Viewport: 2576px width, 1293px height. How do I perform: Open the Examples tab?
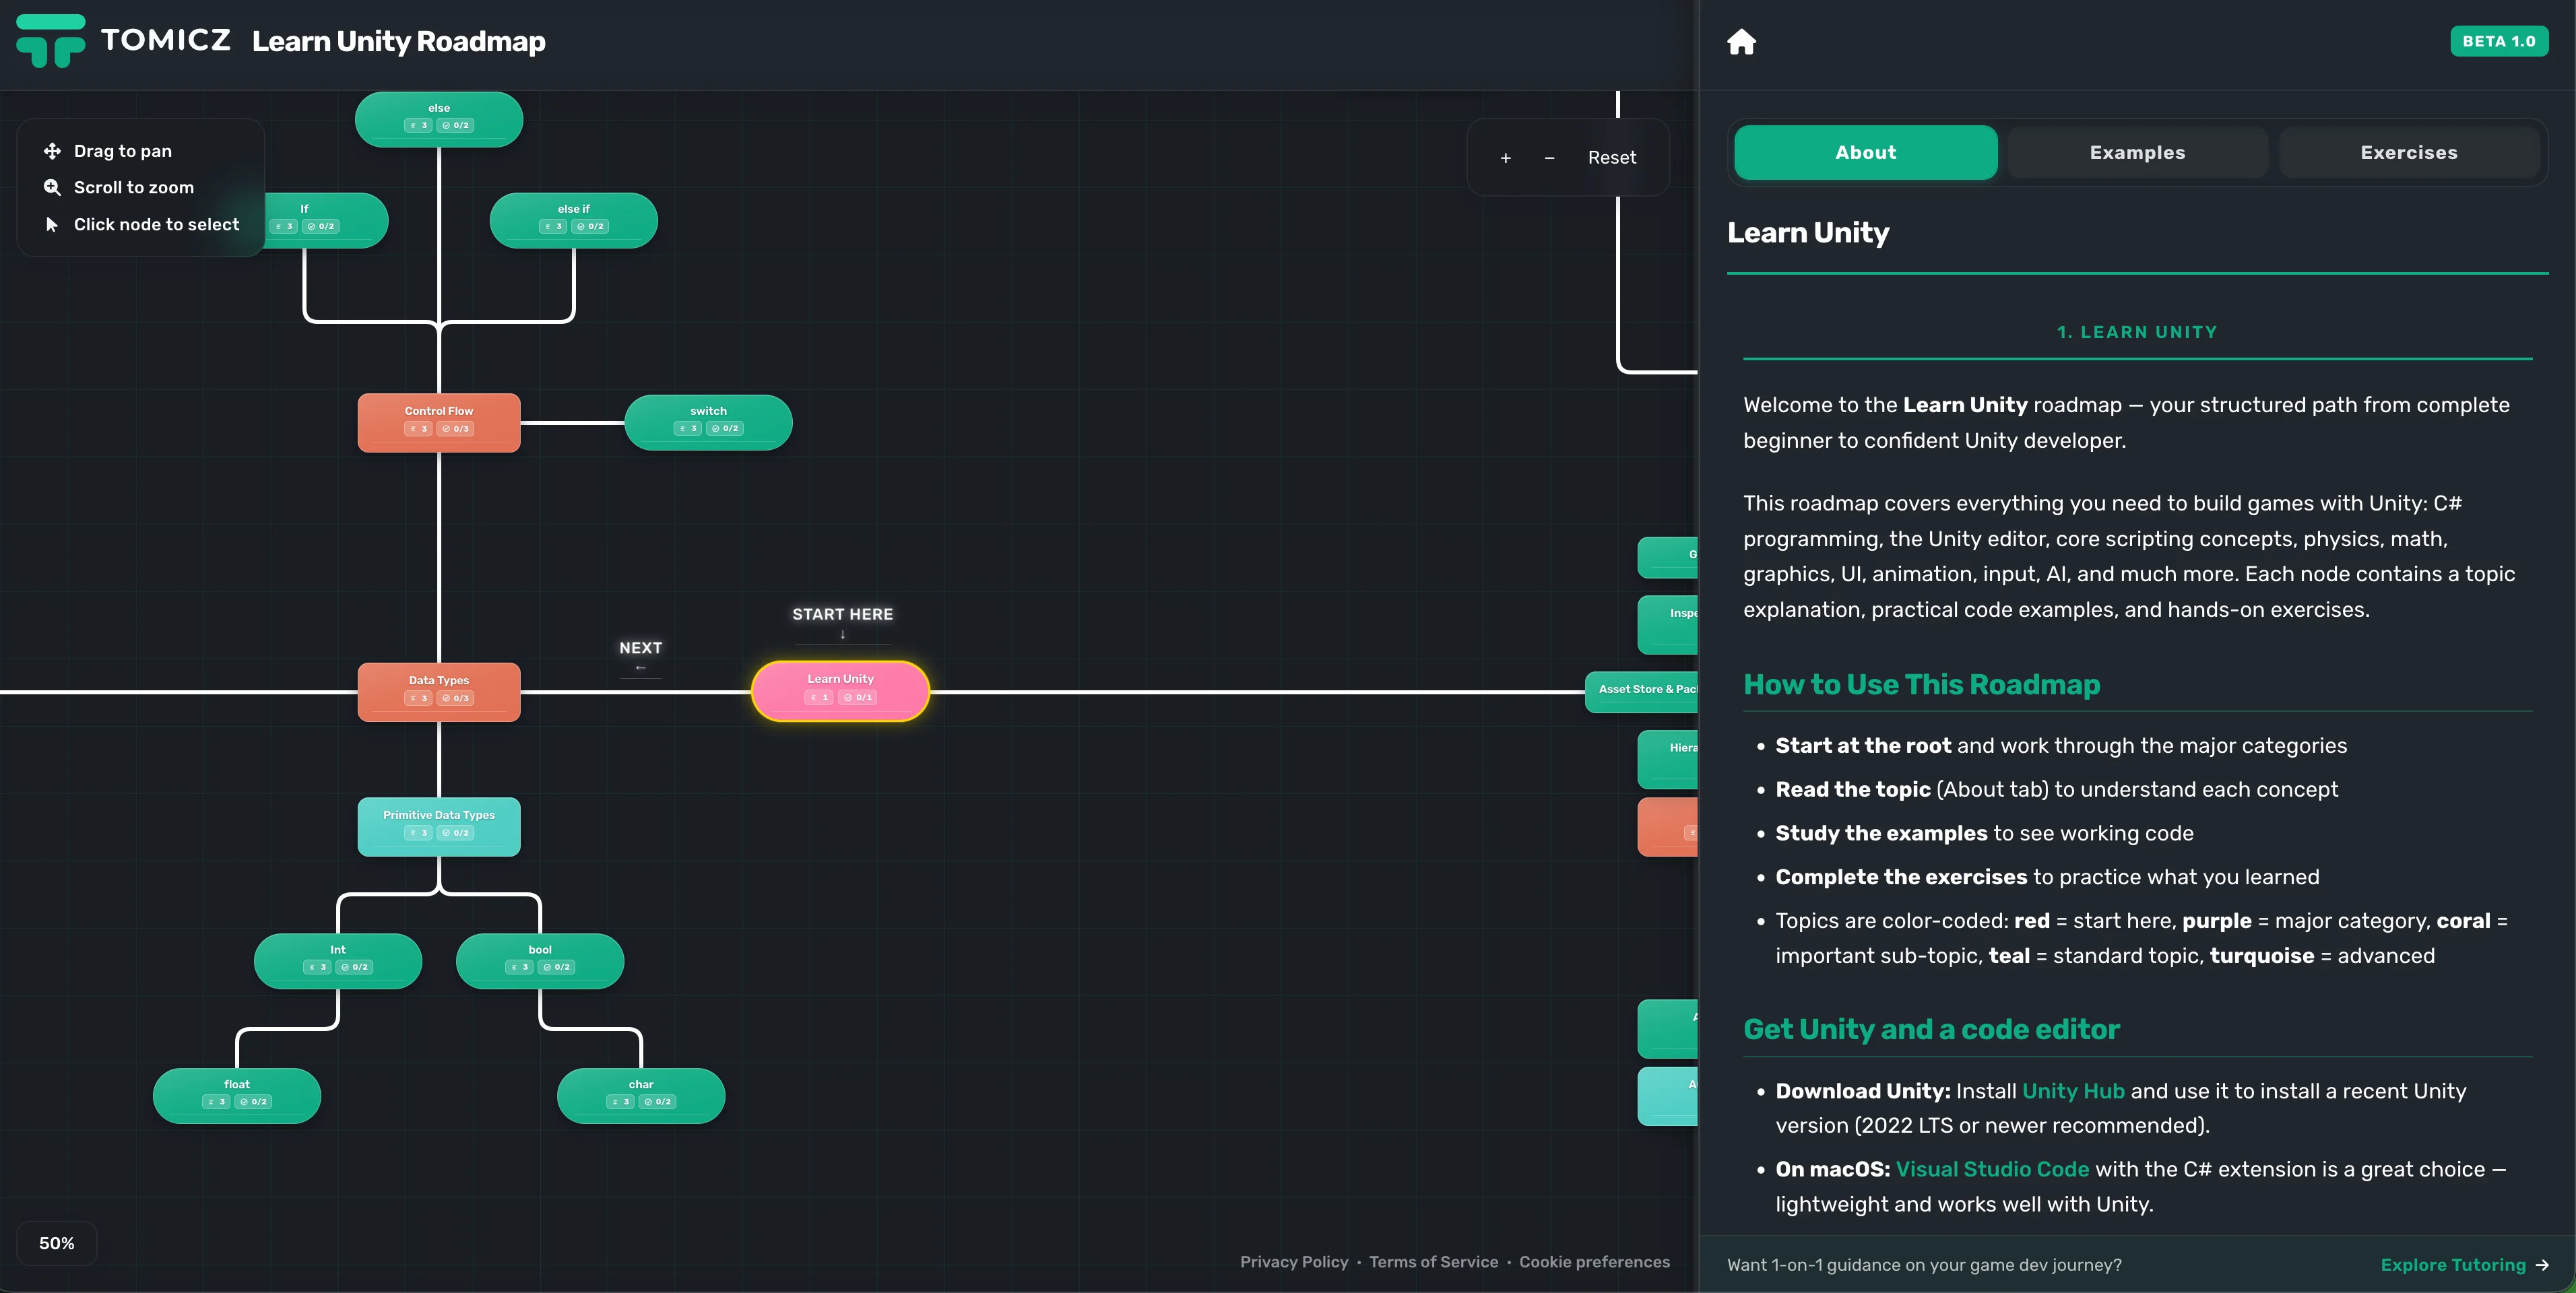point(2137,153)
